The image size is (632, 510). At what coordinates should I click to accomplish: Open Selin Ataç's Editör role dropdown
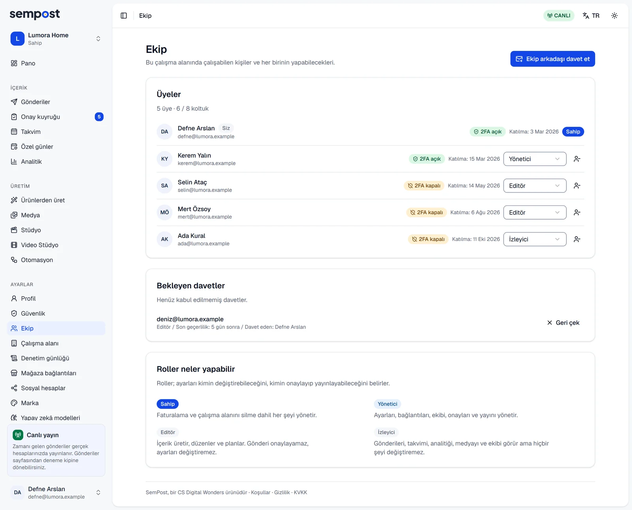click(535, 186)
